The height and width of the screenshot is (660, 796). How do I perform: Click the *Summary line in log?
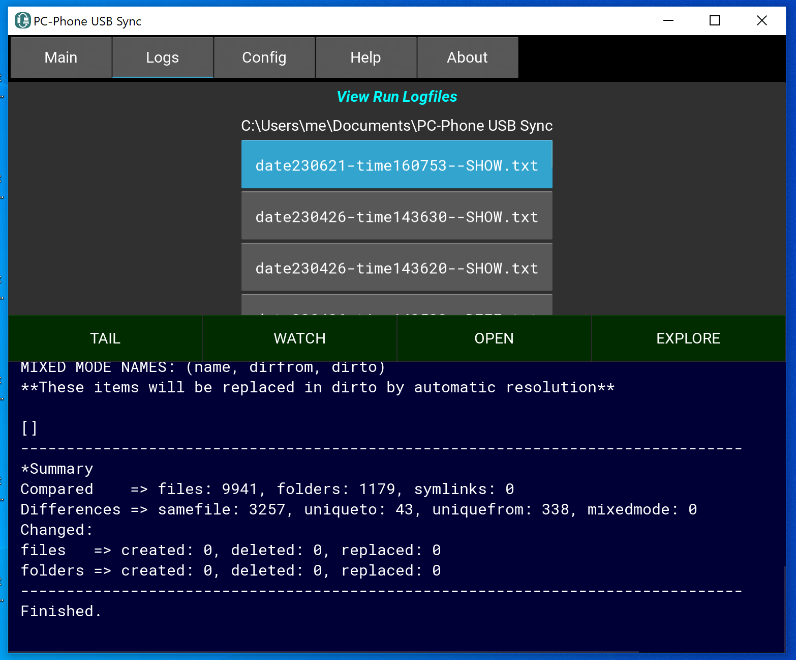(x=57, y=469)
